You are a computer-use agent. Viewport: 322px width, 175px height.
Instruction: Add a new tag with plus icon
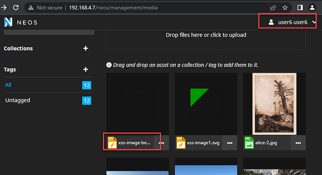[x=86, y=70]
